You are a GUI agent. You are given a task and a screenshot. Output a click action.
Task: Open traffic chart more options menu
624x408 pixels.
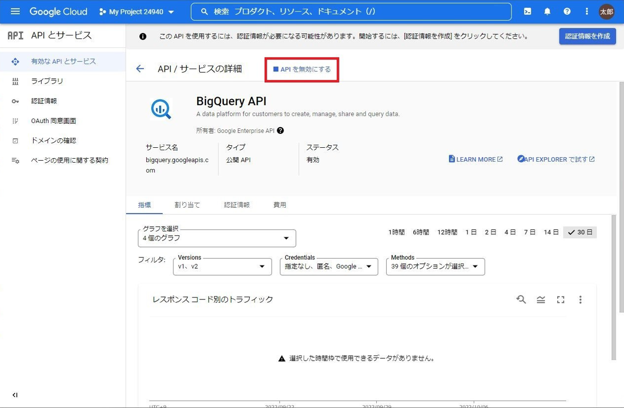click(580, 299)
